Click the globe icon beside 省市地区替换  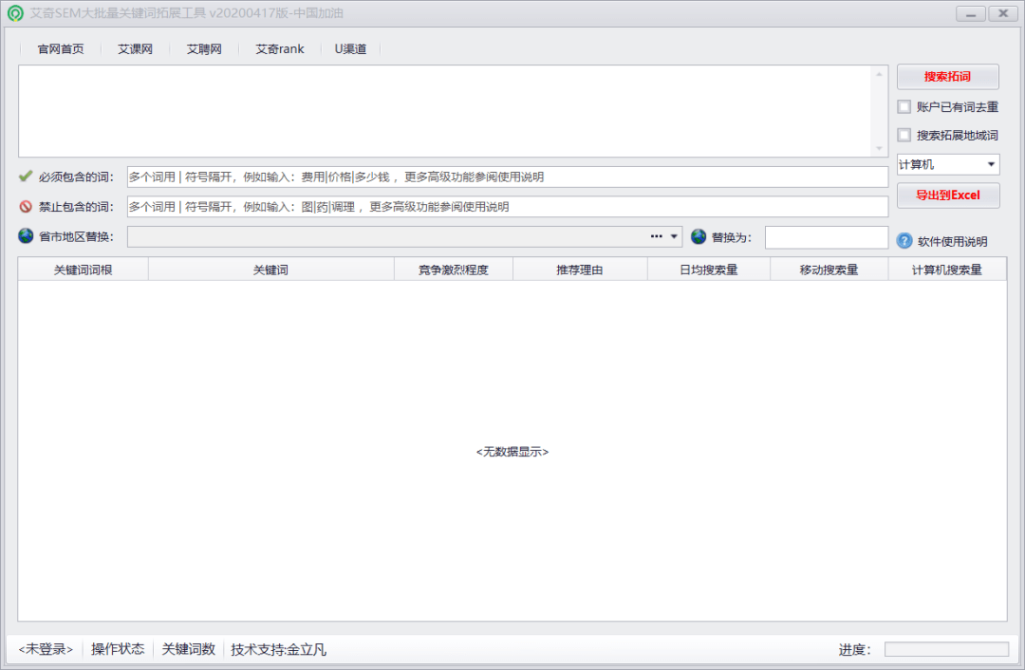pyautogui.click(x=26, y=236)
